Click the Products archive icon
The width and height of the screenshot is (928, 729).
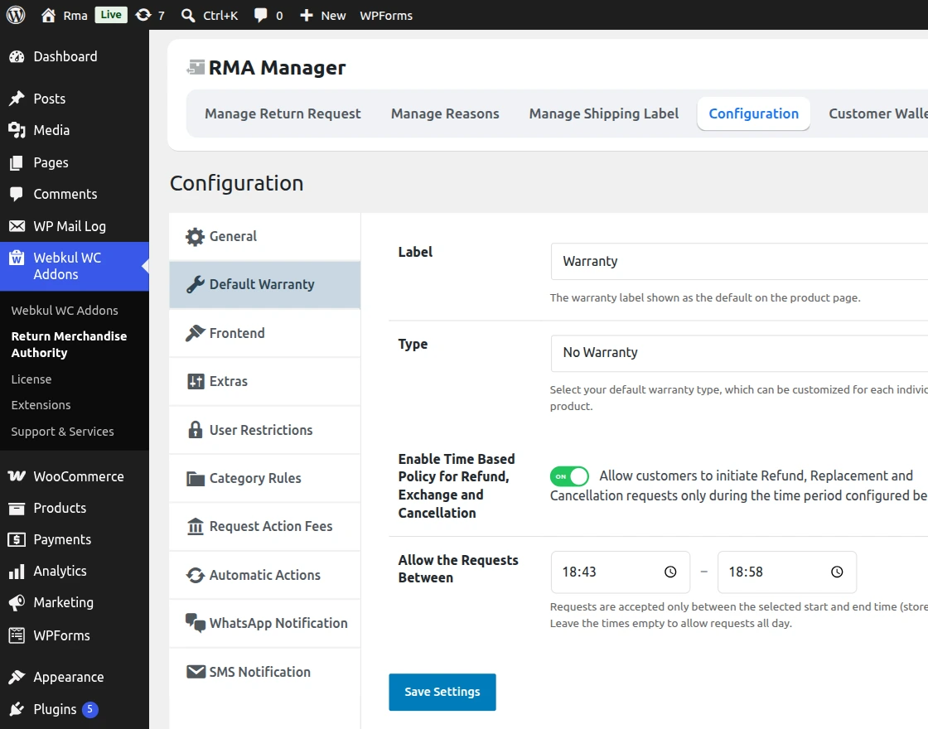click(17, 508)
